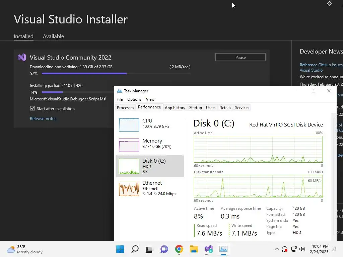343x257 pixels.
Task: Minimize the Task Manager window
Action: pos(298,91)
